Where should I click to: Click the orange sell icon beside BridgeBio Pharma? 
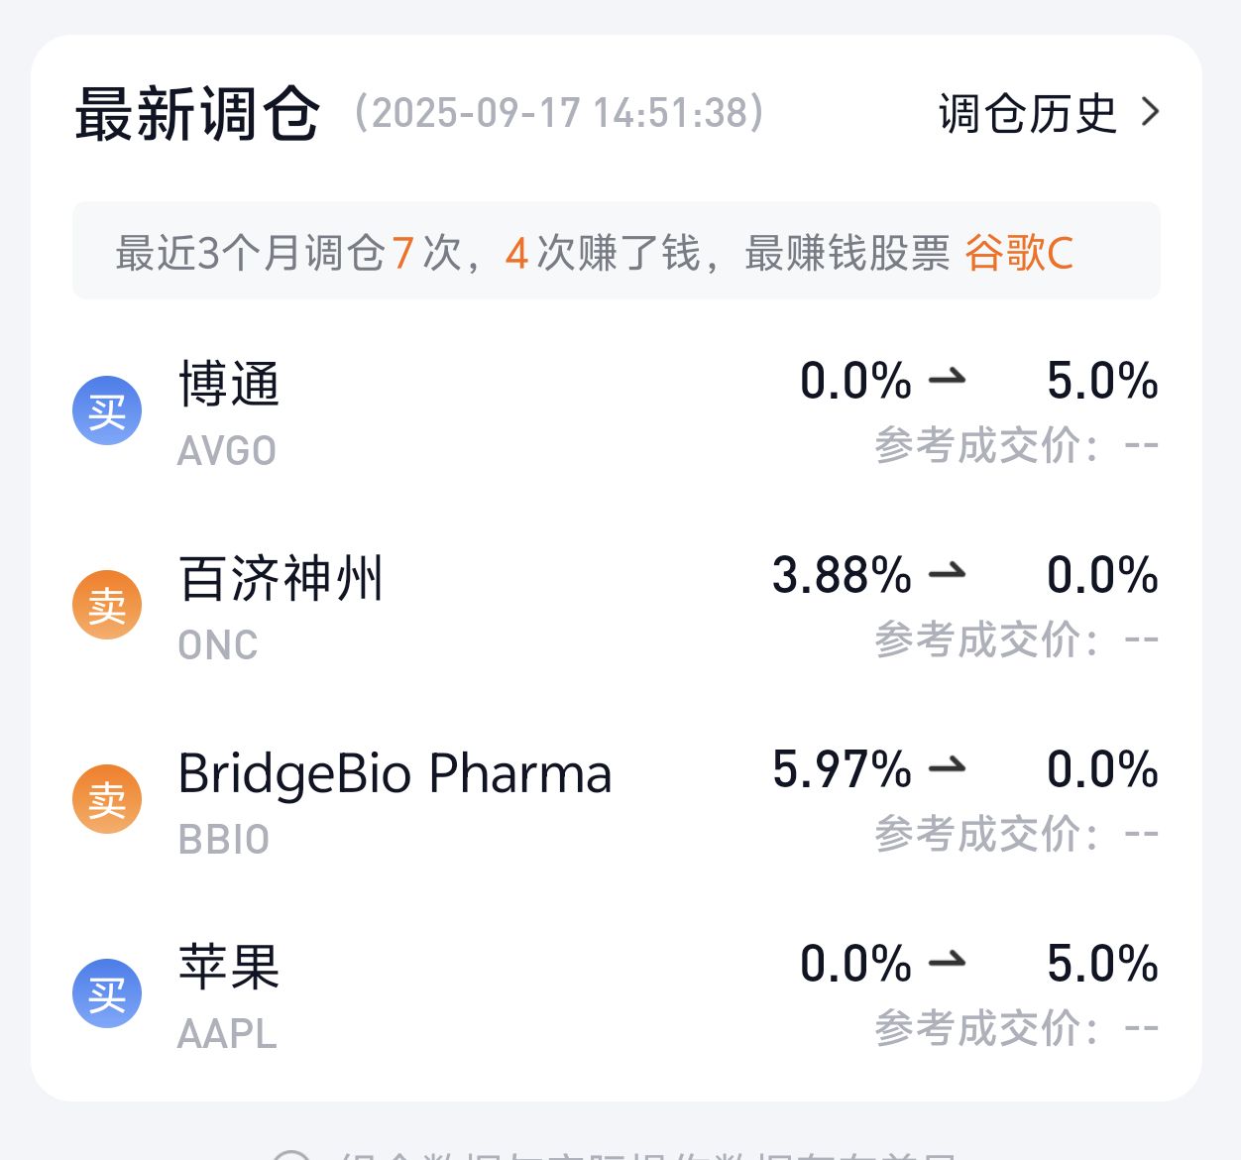coord(107,799)
